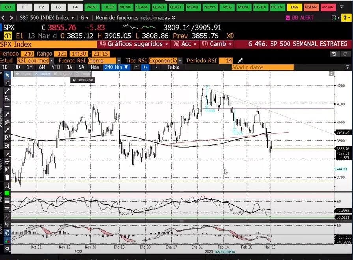Select the 1D range tab
The height and width of the screenshot is (260, 353).
(5, 67)
